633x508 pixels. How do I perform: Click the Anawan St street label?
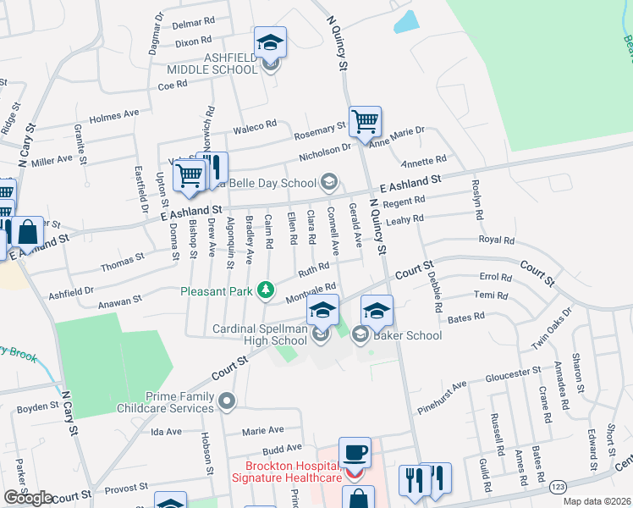(120, 301)
